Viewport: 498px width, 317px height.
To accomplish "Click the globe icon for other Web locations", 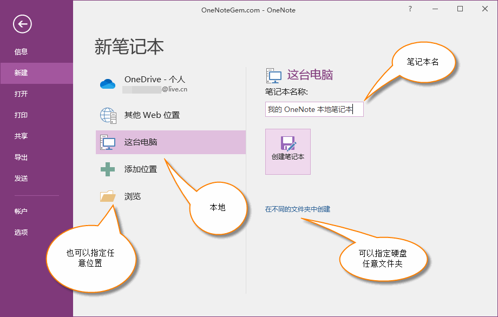I will (108, 115).
